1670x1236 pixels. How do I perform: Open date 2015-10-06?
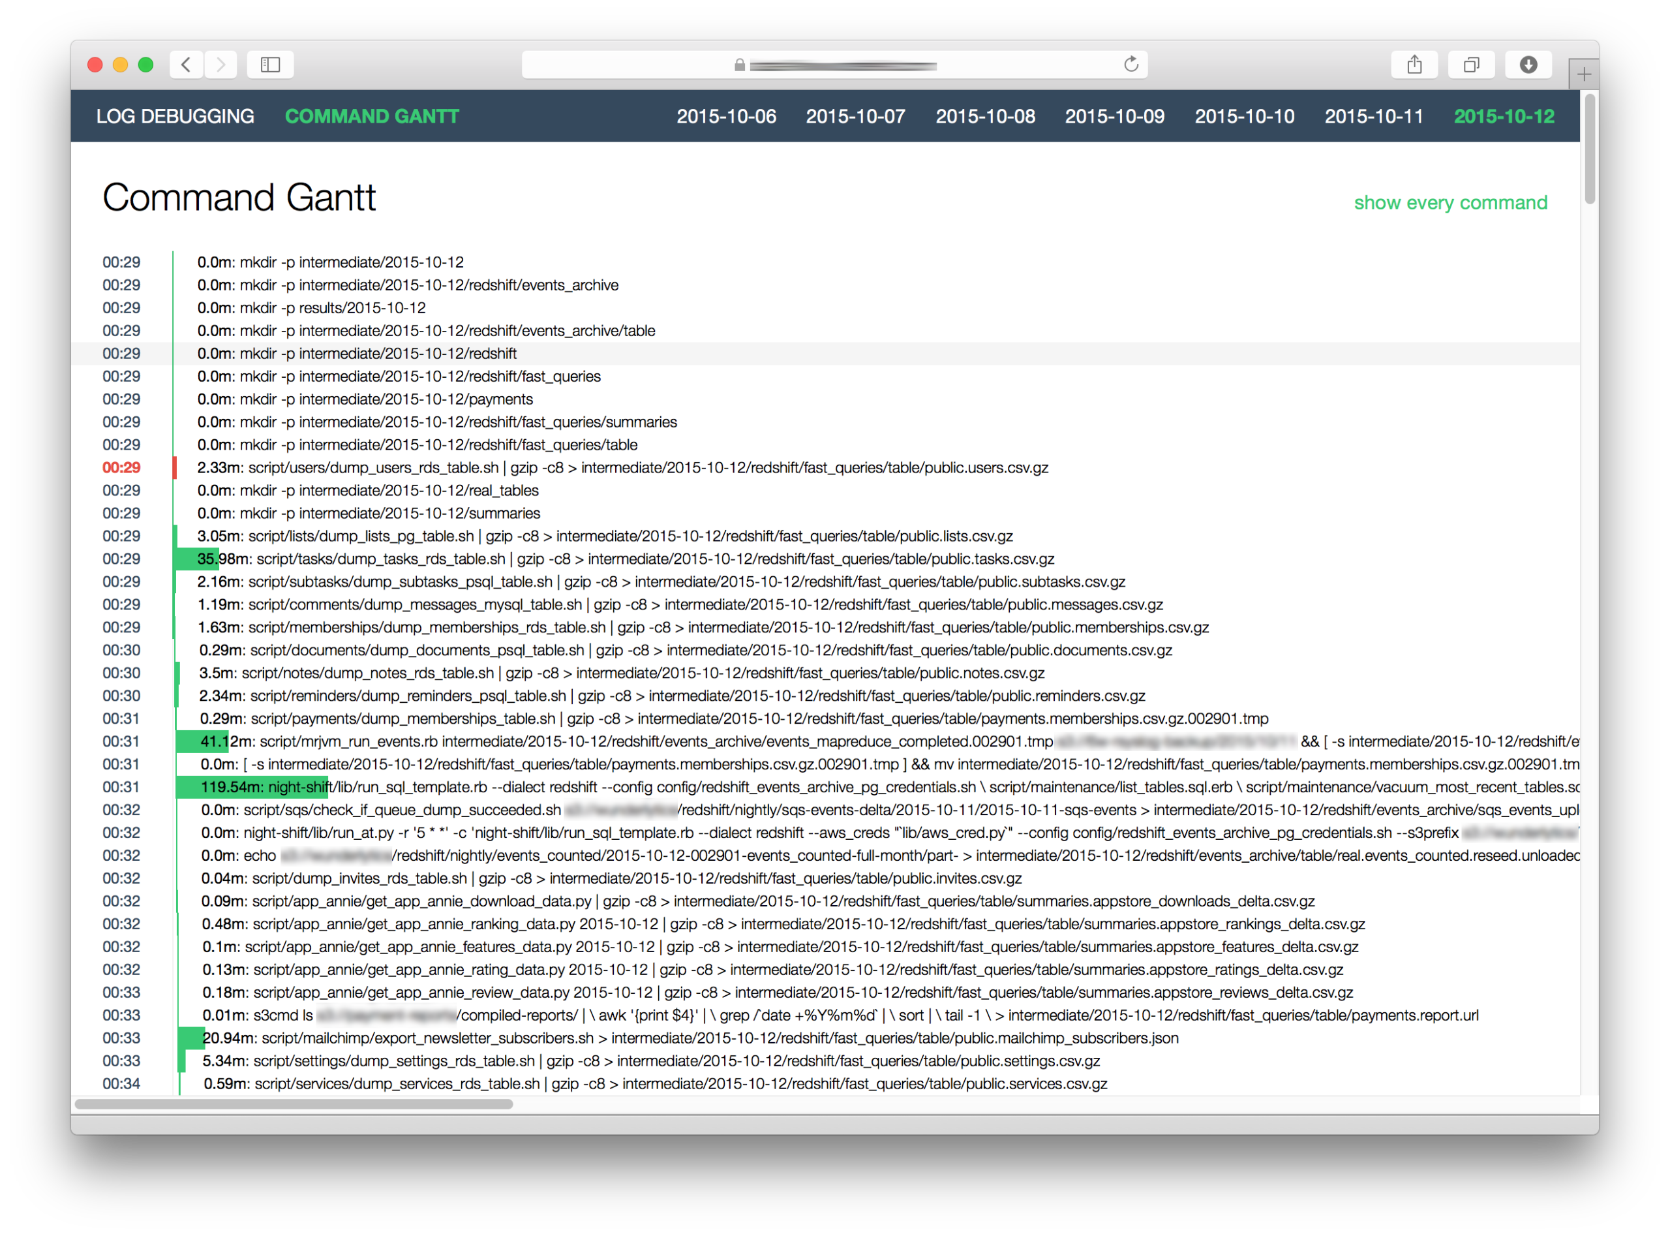click(725, 116)
